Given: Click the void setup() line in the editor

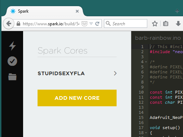Looking at the screenshot, I should click(x=165, y=128).
